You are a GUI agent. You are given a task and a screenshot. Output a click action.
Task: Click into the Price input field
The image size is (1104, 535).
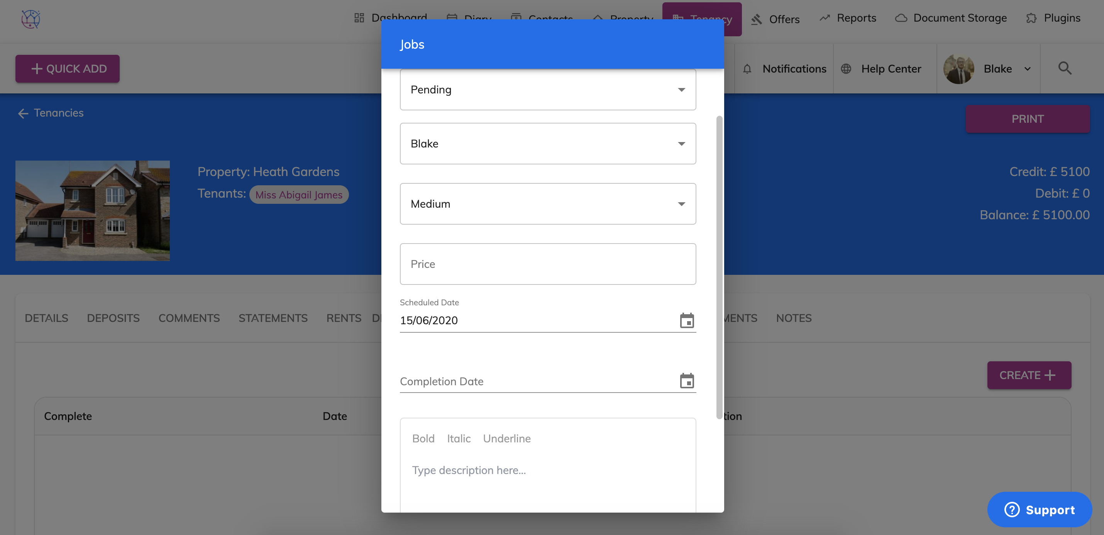click(x=548, y=264)
